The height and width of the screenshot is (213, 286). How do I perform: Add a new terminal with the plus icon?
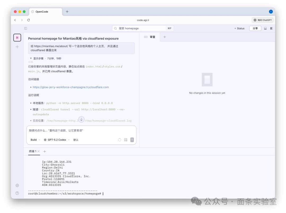[x=44, y=151]
